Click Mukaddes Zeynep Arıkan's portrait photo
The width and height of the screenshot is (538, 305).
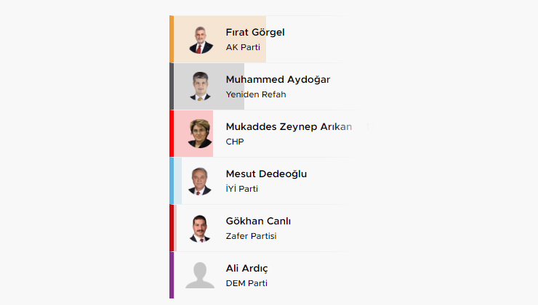pyautogui.click(x=200, y=134)
